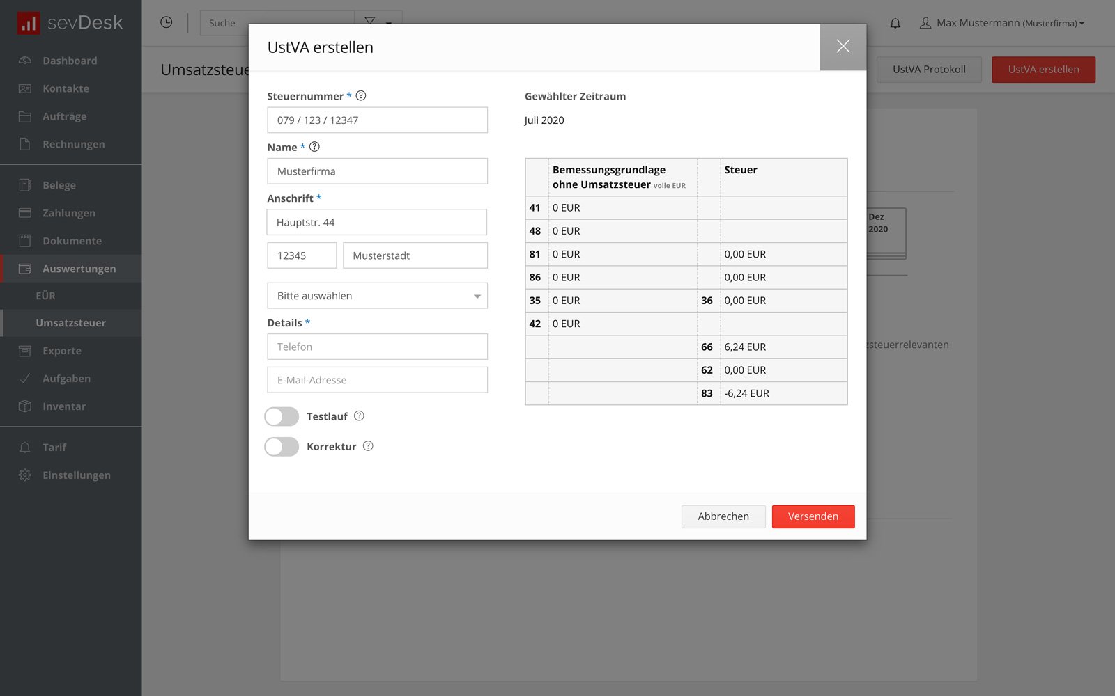
Task: Click the 0 EUR value in row 42
Action: coord(566,324)
